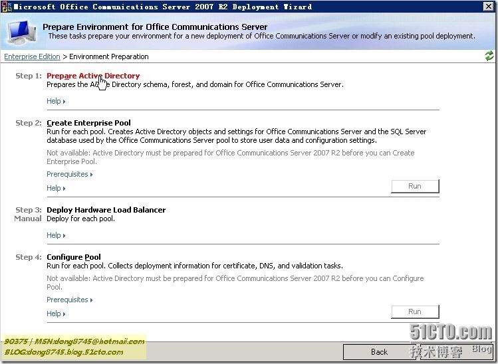The height and width of the screenshot is (364, 498).
Task: Expand Help under Step 1
Action: coord(56,101)
